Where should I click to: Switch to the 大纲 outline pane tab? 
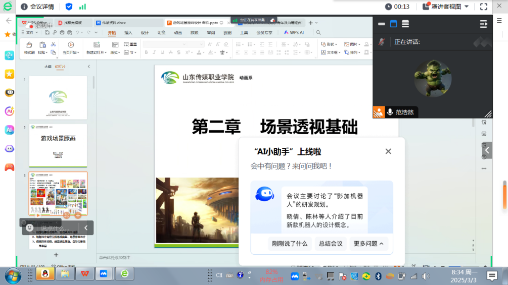(x=48, y=67)
